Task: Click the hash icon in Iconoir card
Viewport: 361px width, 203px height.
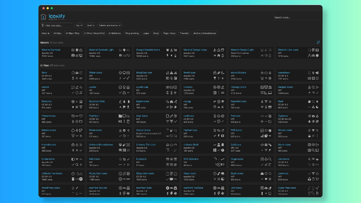Action: point(81,93)
